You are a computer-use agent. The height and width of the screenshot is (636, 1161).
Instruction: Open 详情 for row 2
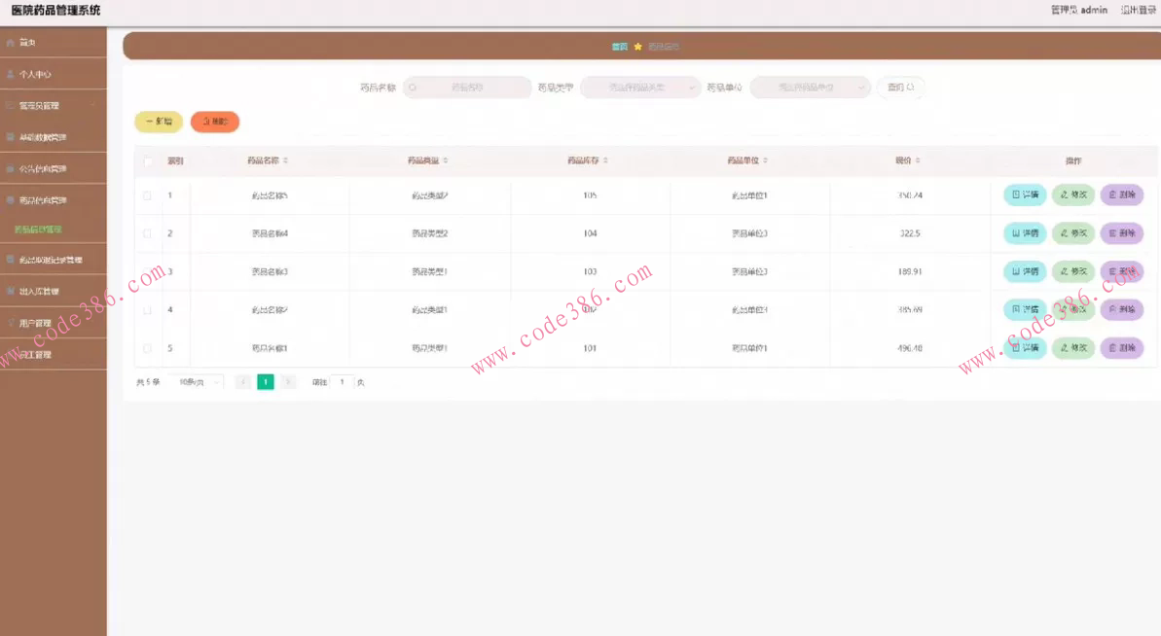pos(1025,233)
